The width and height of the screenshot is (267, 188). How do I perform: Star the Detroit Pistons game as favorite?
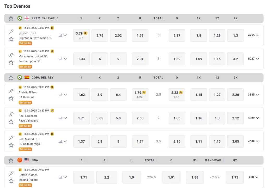click(11, 181)
